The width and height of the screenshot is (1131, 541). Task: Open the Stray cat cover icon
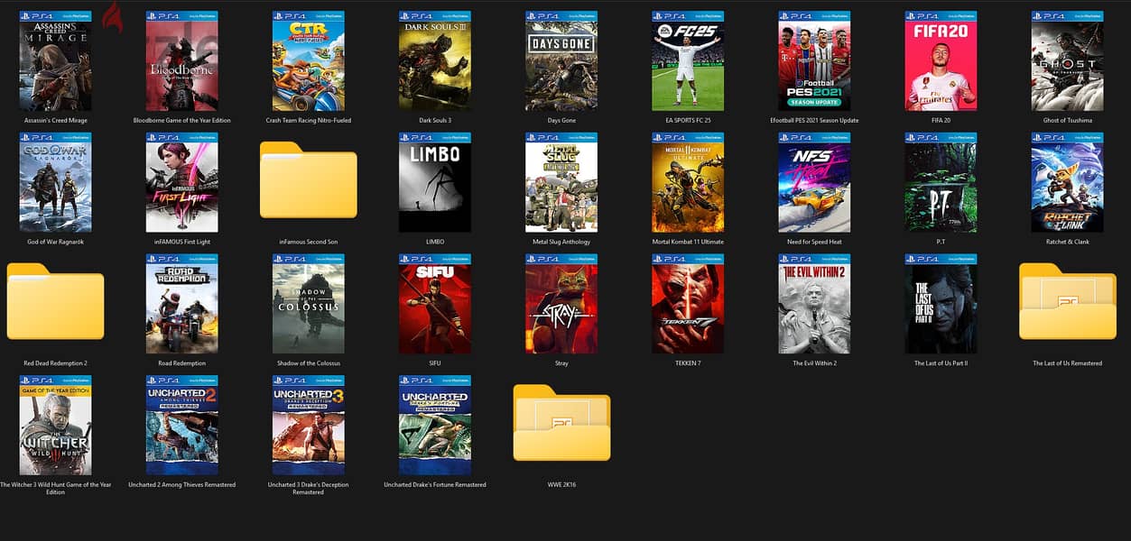[x=561, y=304]
